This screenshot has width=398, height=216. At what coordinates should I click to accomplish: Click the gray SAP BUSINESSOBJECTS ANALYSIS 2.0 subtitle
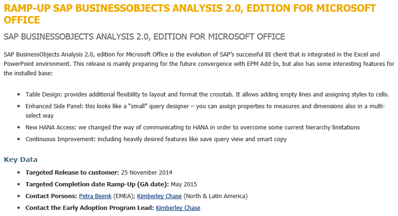144,36
